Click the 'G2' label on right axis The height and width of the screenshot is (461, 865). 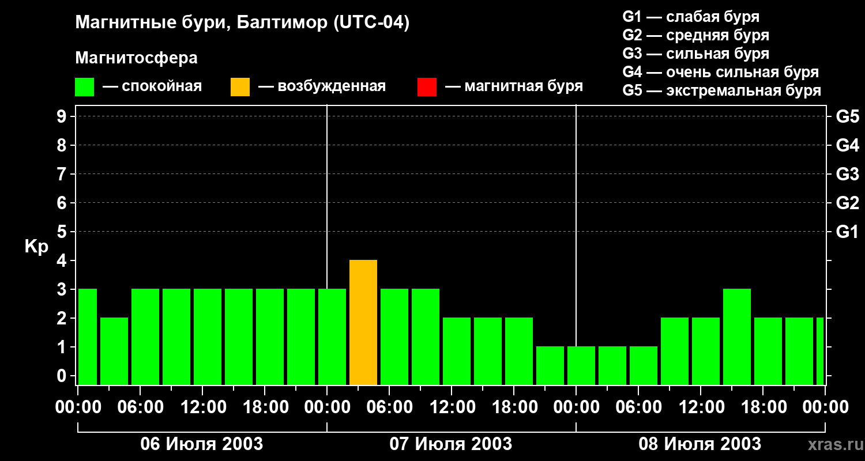[847, 203]
